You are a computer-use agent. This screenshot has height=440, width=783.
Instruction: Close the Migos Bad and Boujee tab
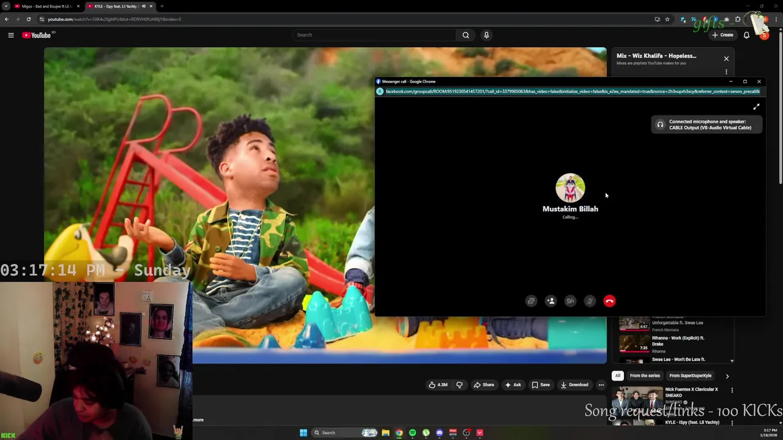[78, 6]
